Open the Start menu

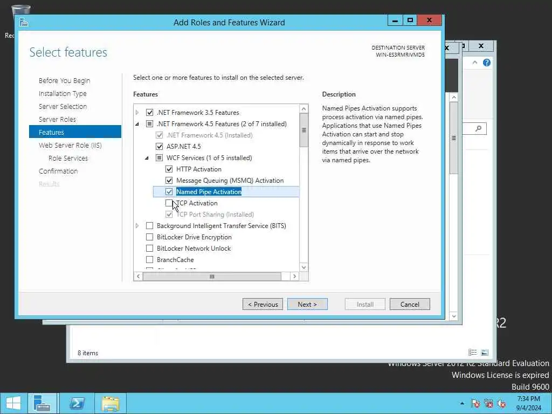pos(13,403)
